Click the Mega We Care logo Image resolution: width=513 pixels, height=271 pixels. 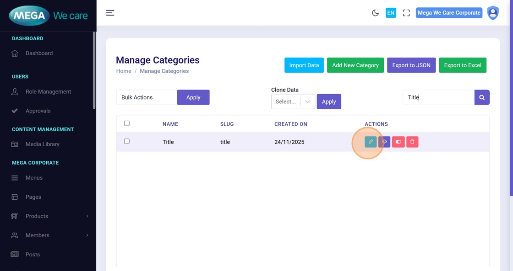pos(48,16)
